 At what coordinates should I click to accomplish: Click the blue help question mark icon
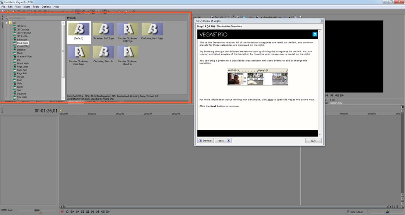[314, 34]
